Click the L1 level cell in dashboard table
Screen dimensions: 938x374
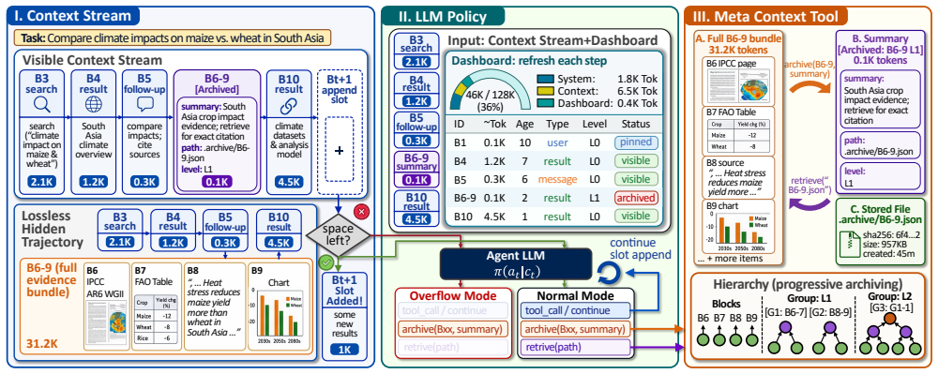coord(596,197)
